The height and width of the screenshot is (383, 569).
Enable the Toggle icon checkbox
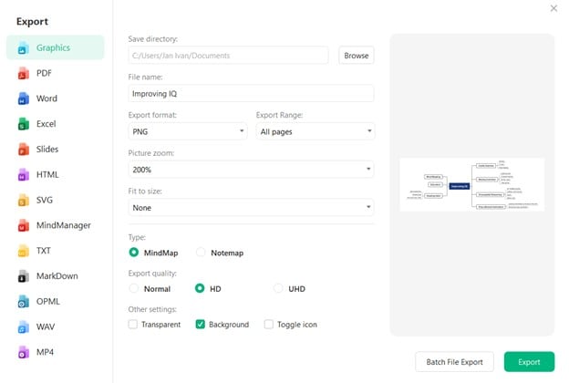click(x=268, y=325)
